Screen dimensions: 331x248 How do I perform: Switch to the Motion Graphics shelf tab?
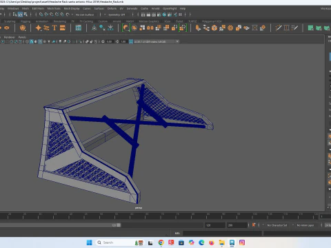(x=149, y=21)
